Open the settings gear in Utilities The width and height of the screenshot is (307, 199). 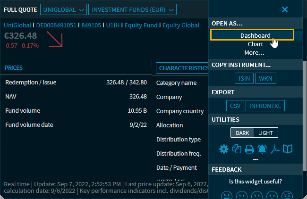click(x=223, y=149)
